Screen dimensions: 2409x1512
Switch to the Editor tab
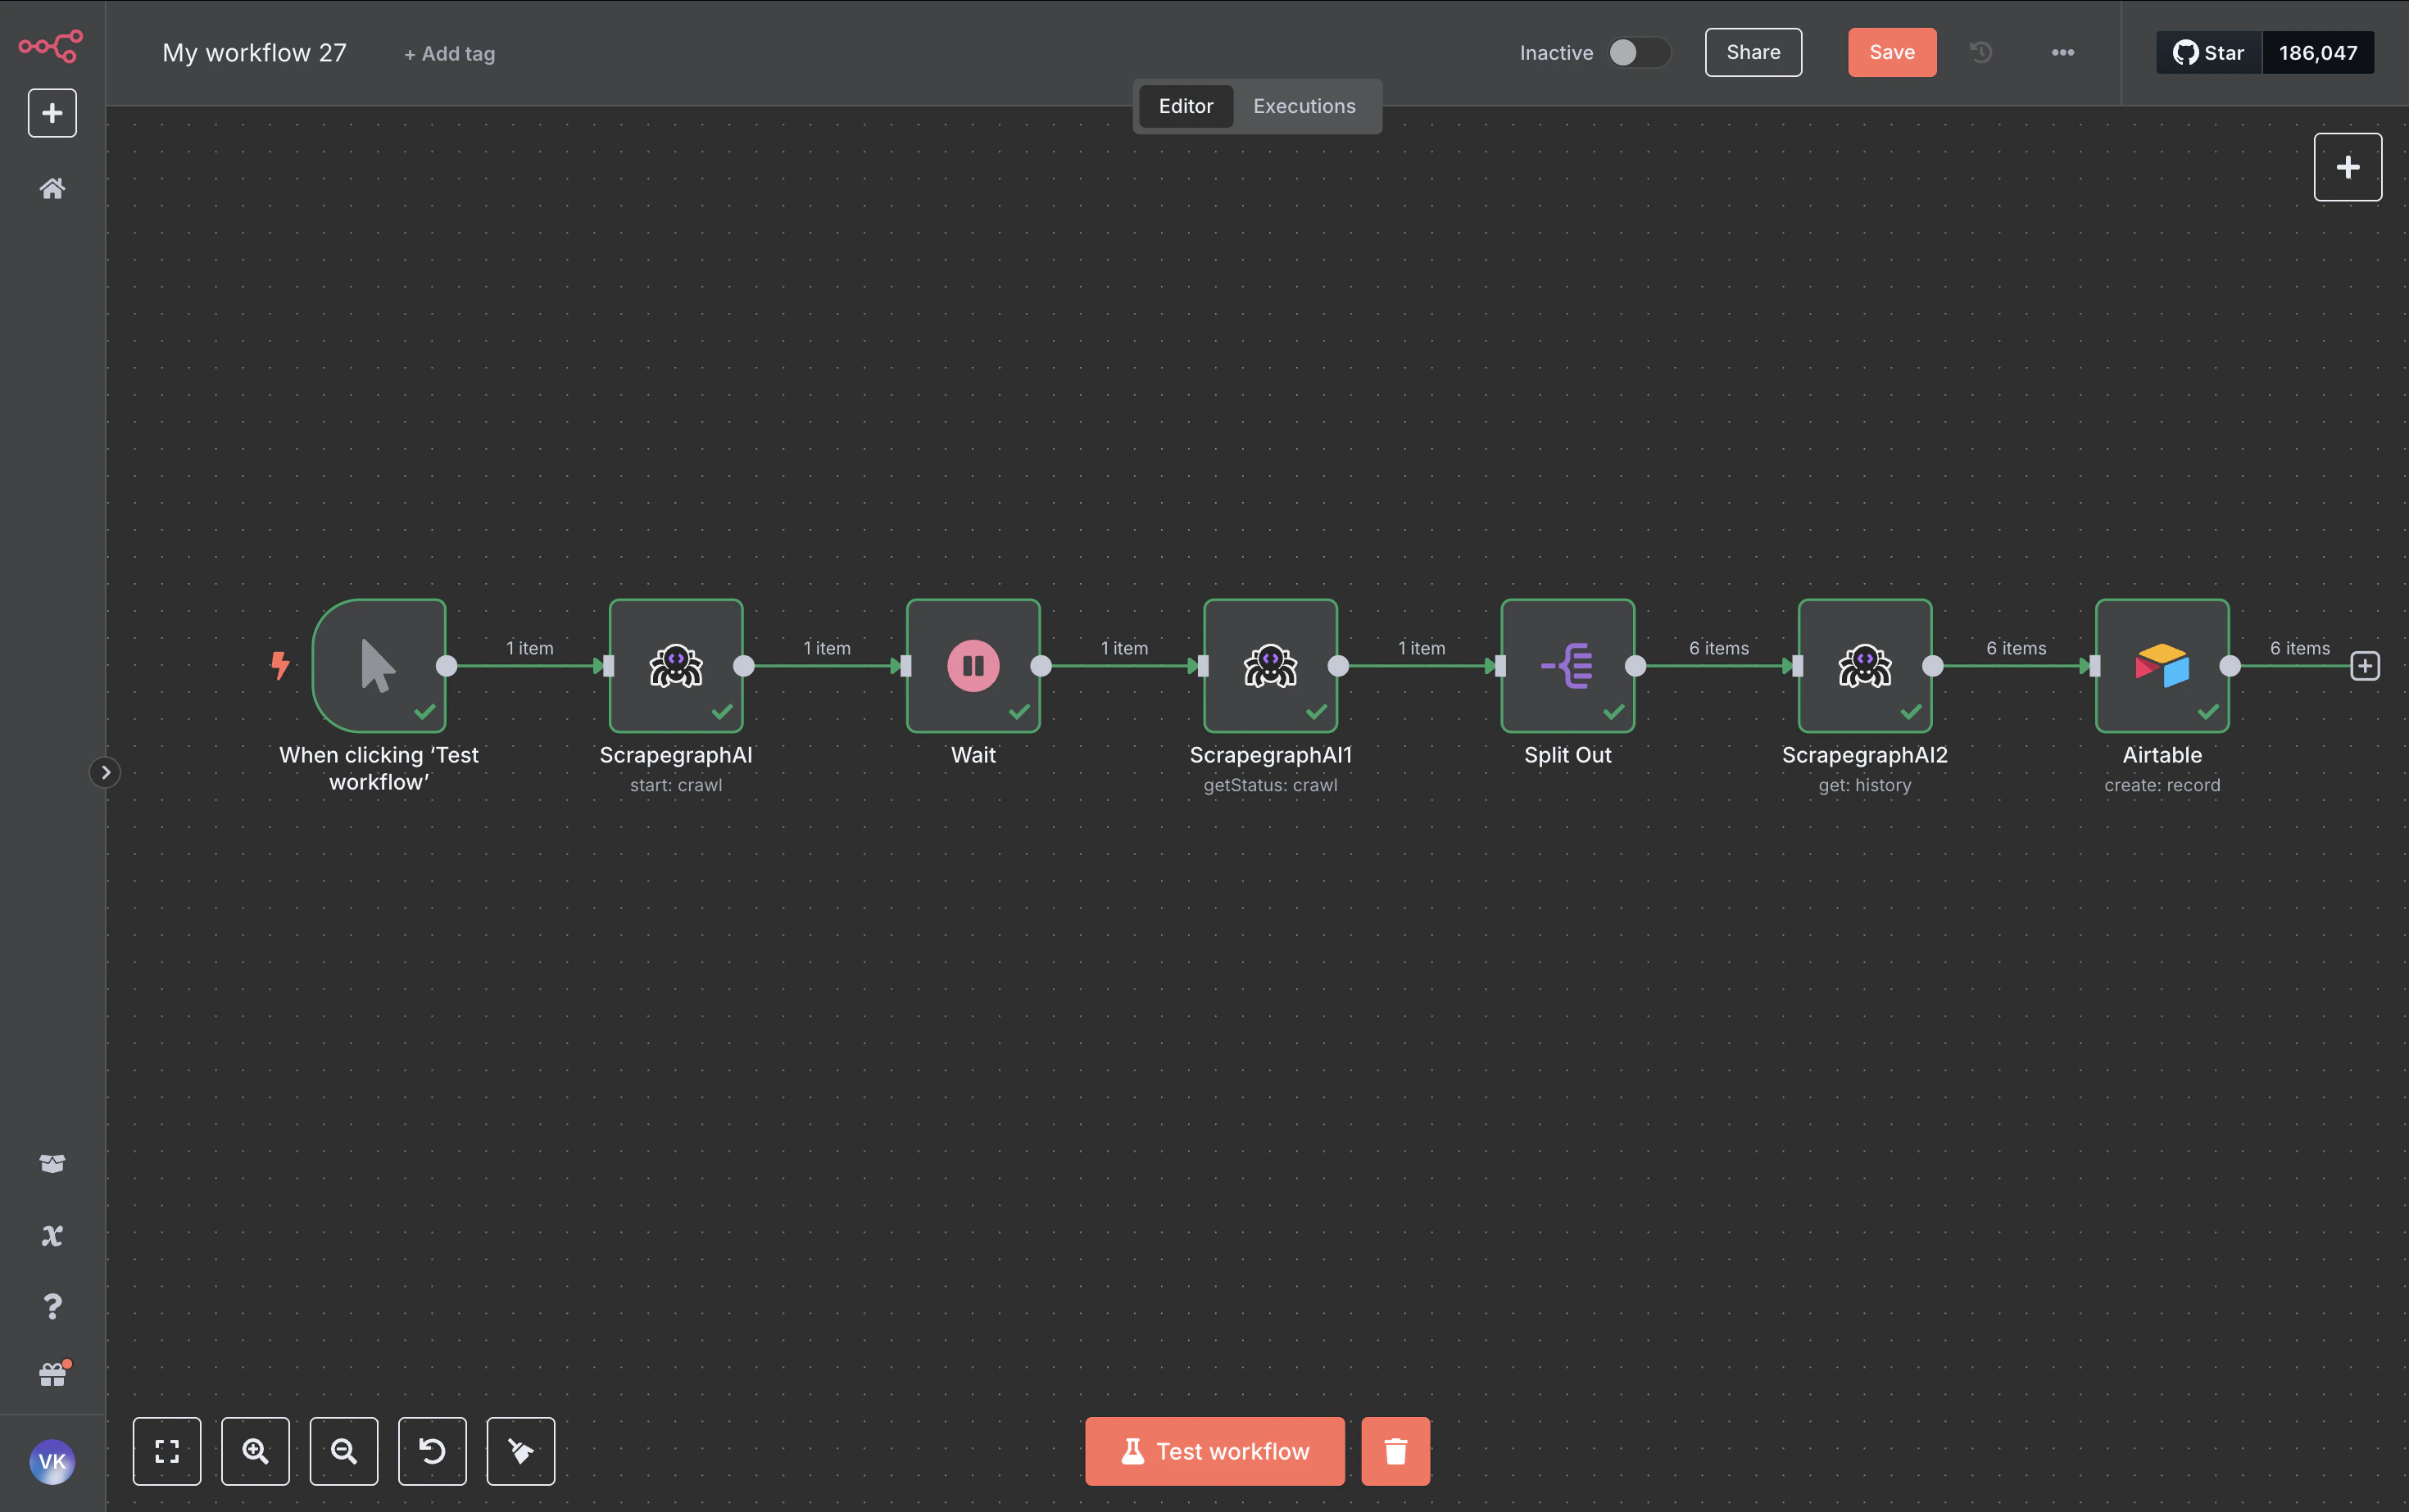1186,106
